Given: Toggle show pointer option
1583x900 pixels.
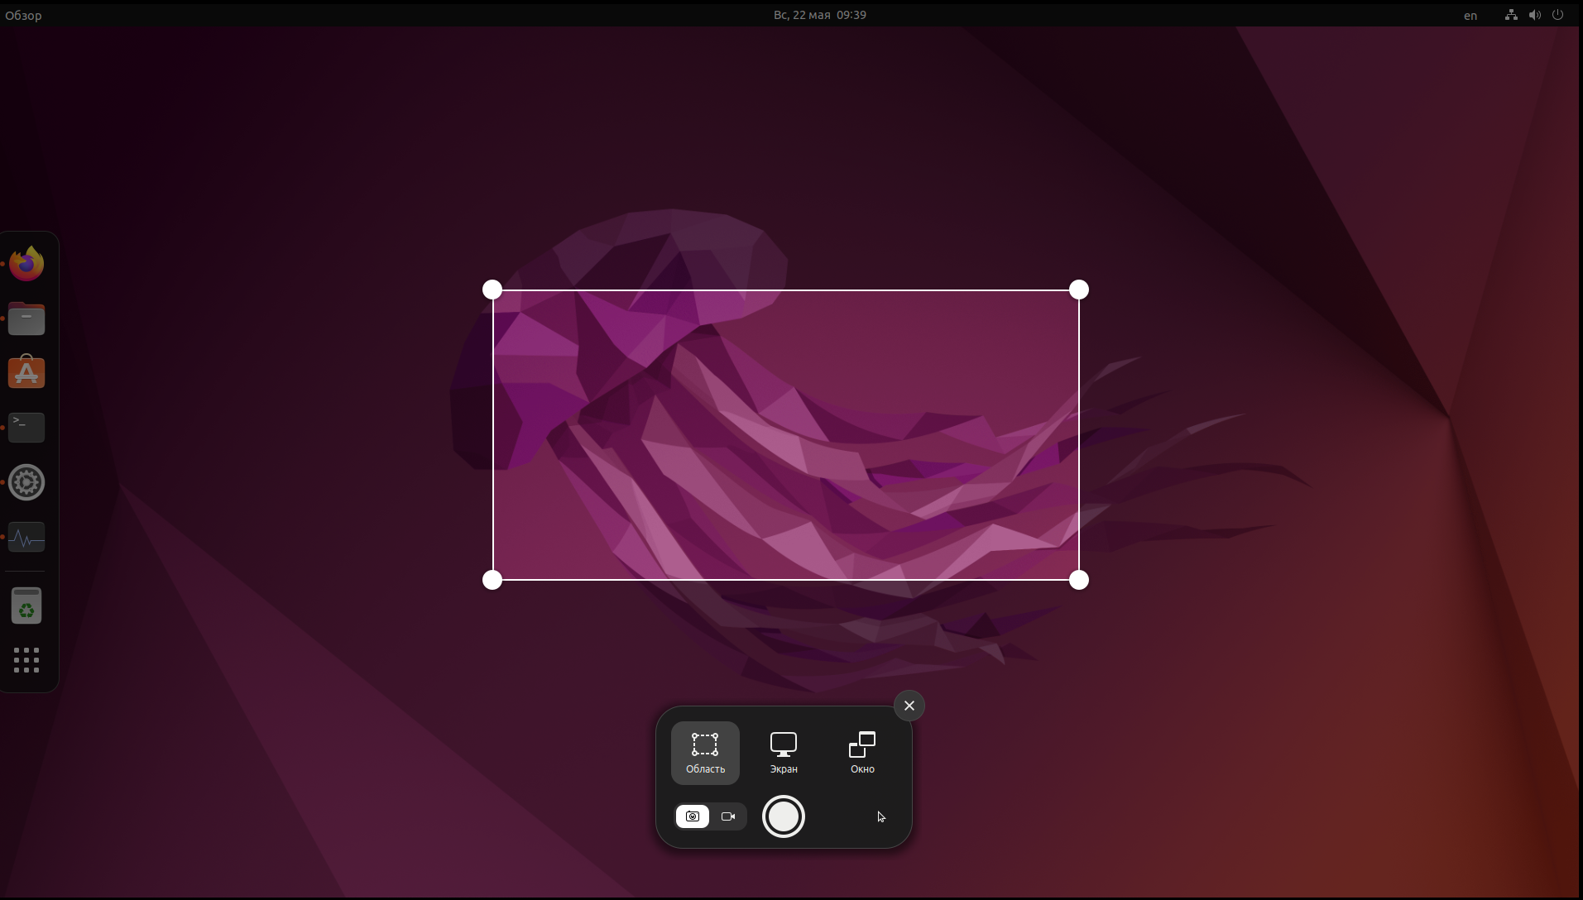Looking at the screenshot, I should 881,816.
